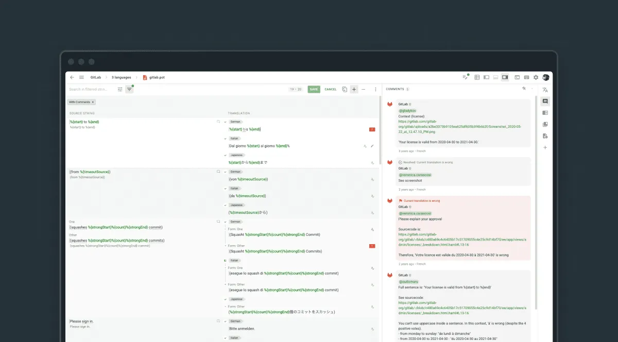The width and height of the screenshot is (618, 342).
Task: Collapse the Japanese translation section
Action: pos(224,155)
